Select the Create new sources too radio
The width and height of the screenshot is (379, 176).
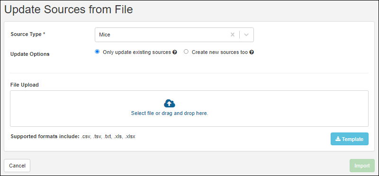pyautogui.click(x=186, y=52)
